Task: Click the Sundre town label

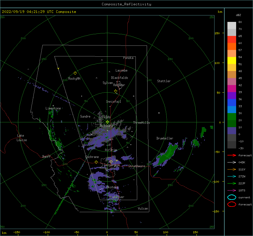Action: [85, 116]
